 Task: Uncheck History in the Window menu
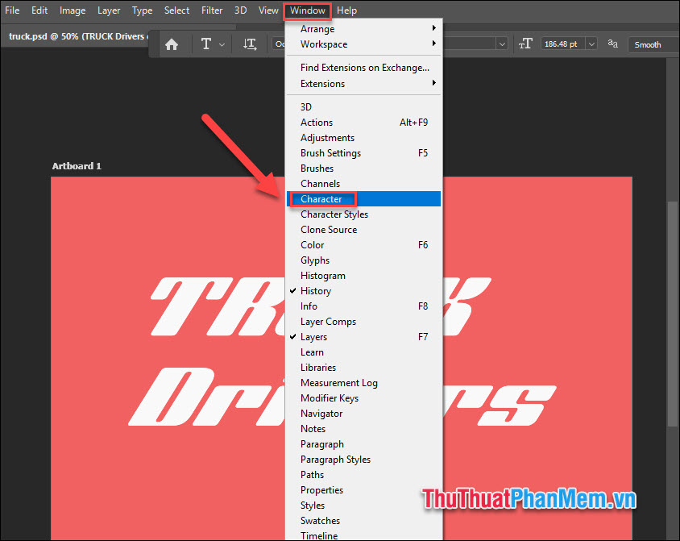tap(319, 290)
